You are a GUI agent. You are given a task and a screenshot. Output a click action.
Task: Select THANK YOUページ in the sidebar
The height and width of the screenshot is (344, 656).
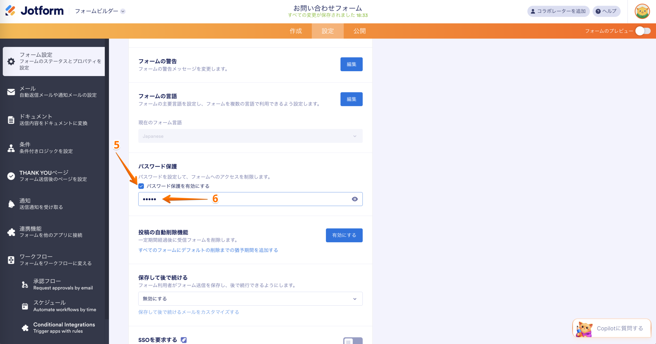click(x=54, y=176)
